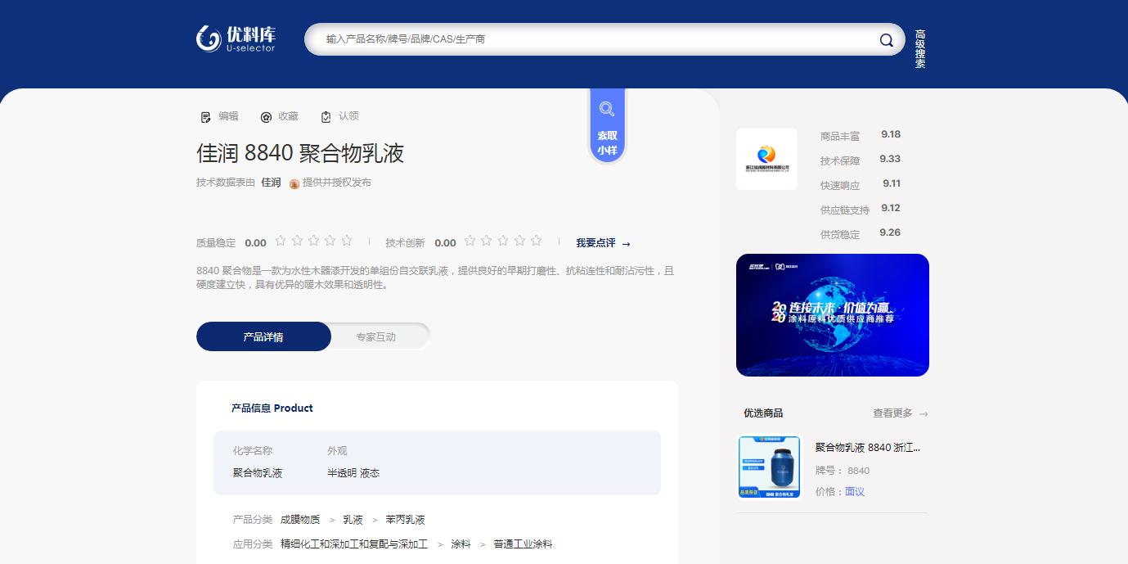Click 查看更多 to see more products
The width and height of the screenshot is (1128, 564).
click(900, 413)
